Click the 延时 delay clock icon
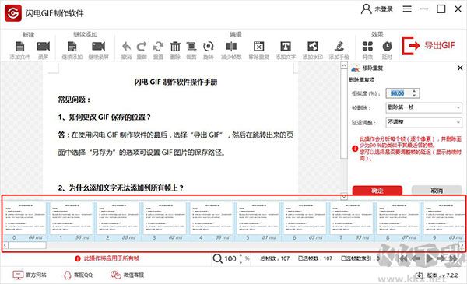 click(x=387, y=47)
